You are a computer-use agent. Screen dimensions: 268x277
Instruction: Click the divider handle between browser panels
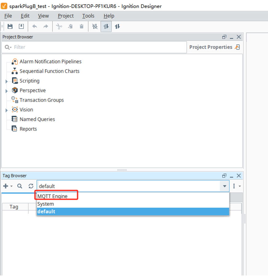pos(122,170)
